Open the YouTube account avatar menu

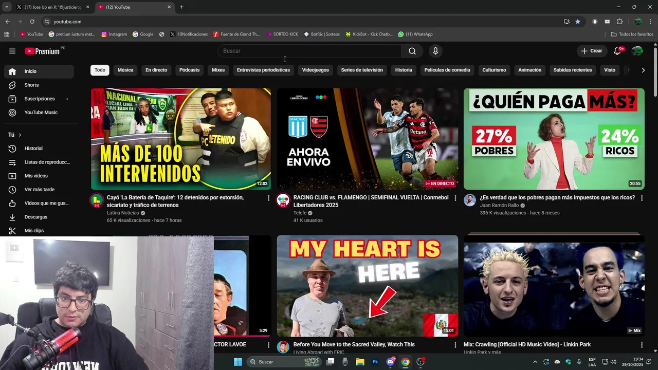pyautogui.click(x=637, y=51)
